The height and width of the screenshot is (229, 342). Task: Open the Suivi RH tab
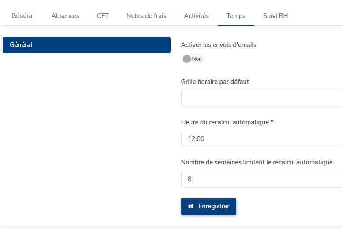(x=275, y=16)
